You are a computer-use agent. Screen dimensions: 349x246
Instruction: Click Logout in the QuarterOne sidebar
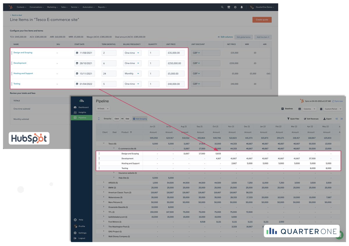coord(79,238)
